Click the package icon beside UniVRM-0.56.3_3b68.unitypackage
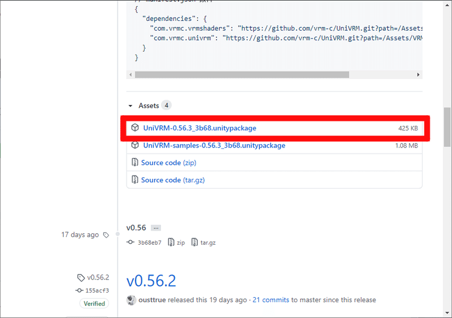 point(135,128)
